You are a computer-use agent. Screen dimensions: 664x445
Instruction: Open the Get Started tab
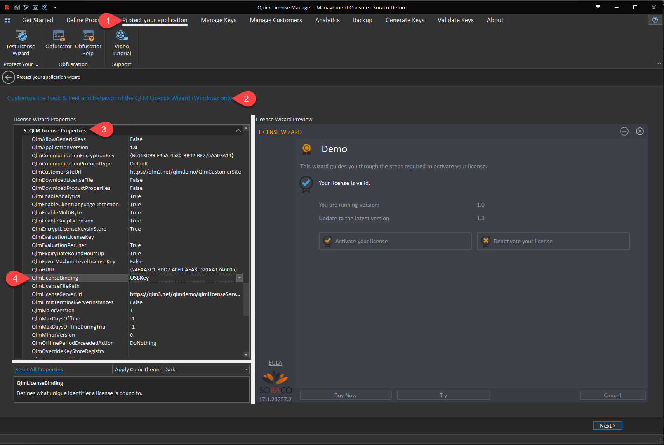38,20
